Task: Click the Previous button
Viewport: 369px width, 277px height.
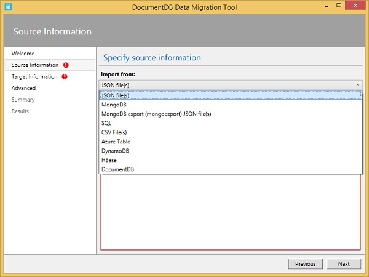Action: (x=305, y=263)
